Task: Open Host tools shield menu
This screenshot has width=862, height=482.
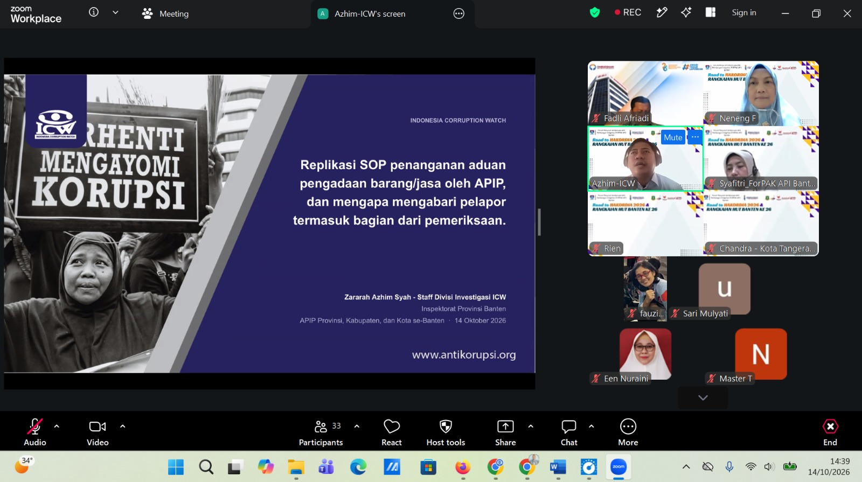Action: [x=446, y=432]
